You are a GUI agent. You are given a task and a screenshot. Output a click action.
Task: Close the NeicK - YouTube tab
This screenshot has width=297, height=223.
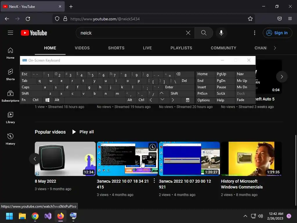pos(60,6)
